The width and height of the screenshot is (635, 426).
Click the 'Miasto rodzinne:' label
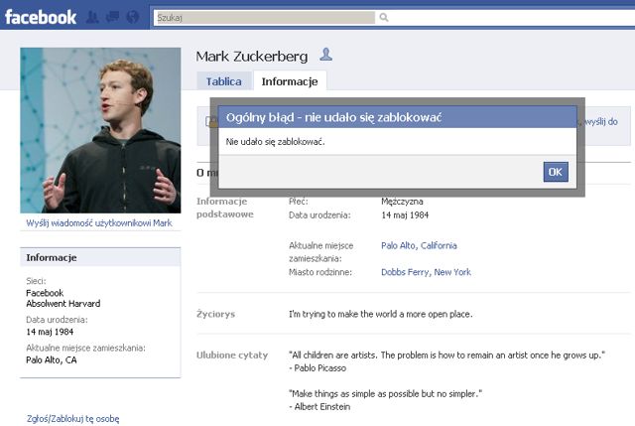pyautogui.click(x=320, y=272)
